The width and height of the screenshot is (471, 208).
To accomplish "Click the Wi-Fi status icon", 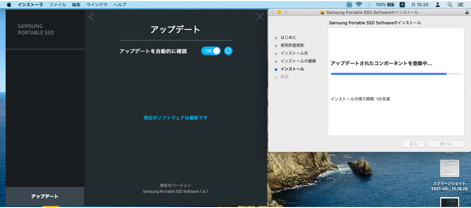I will [x=359, y=4].
